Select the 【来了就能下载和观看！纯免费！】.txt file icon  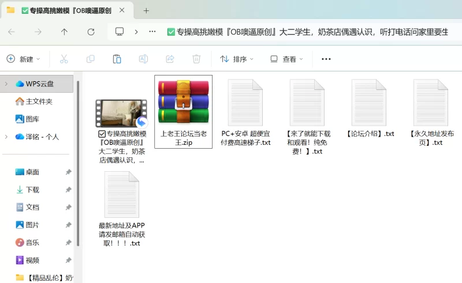click(307, 103)
